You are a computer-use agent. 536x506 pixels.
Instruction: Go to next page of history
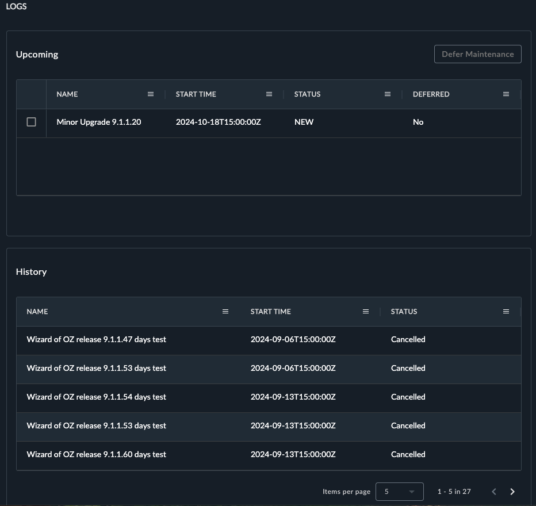click(x=512, y=492)
